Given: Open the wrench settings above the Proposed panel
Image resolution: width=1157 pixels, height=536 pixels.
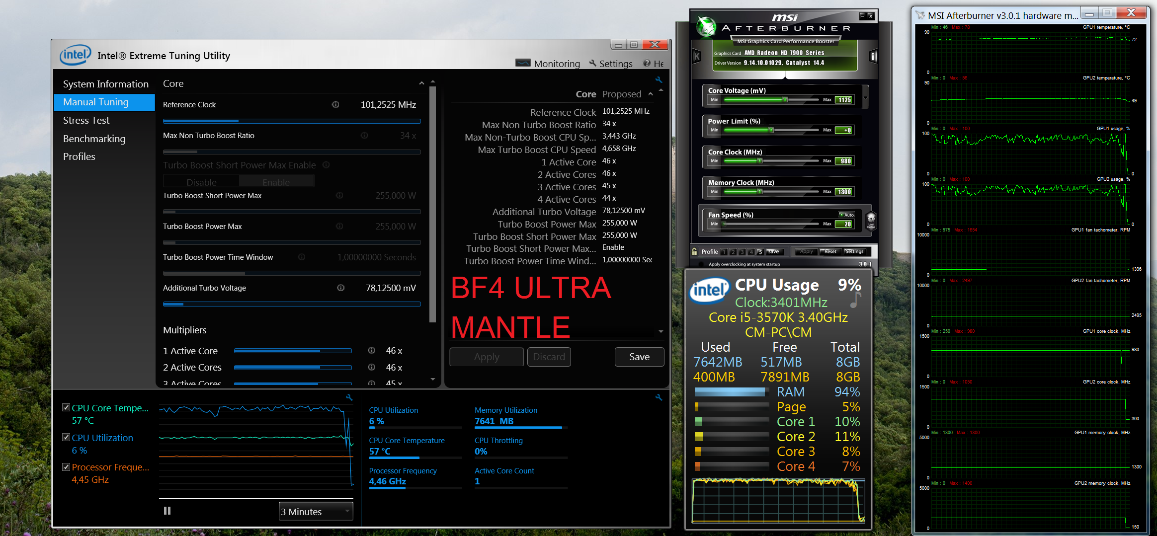Looking at the screenshot, I should pos(659,79).
